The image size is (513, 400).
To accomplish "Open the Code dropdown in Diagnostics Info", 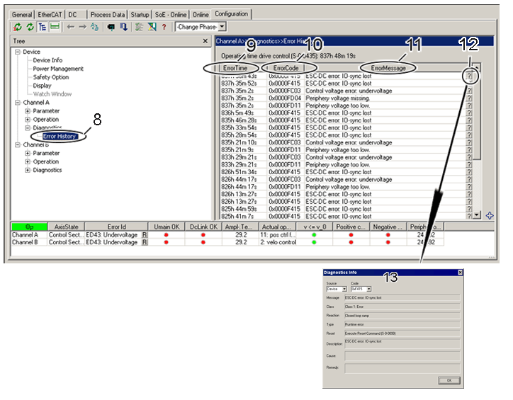I will point(368,289).
